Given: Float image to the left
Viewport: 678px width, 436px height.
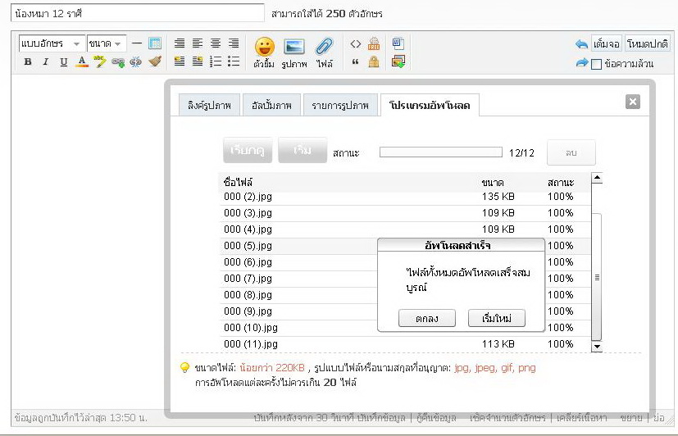Looking at the screenshot, I should coord(180,61).
